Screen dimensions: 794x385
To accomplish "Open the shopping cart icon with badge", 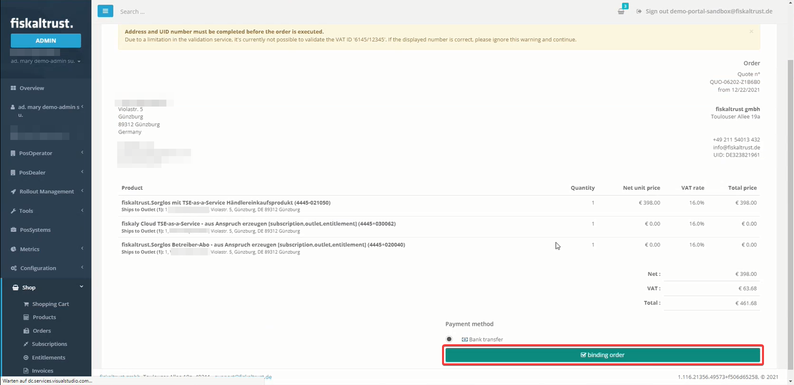I will [622, 11].
